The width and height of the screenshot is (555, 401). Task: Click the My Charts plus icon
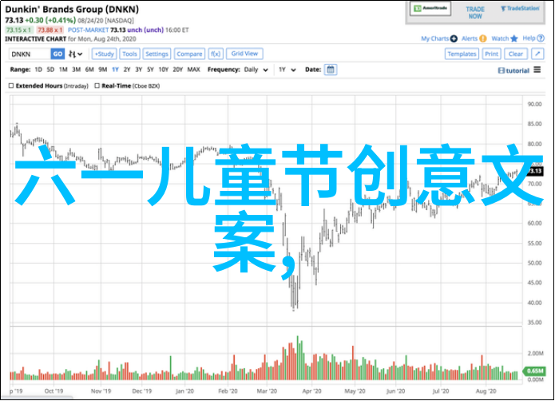pyautogui.click(x=454, y=38)
